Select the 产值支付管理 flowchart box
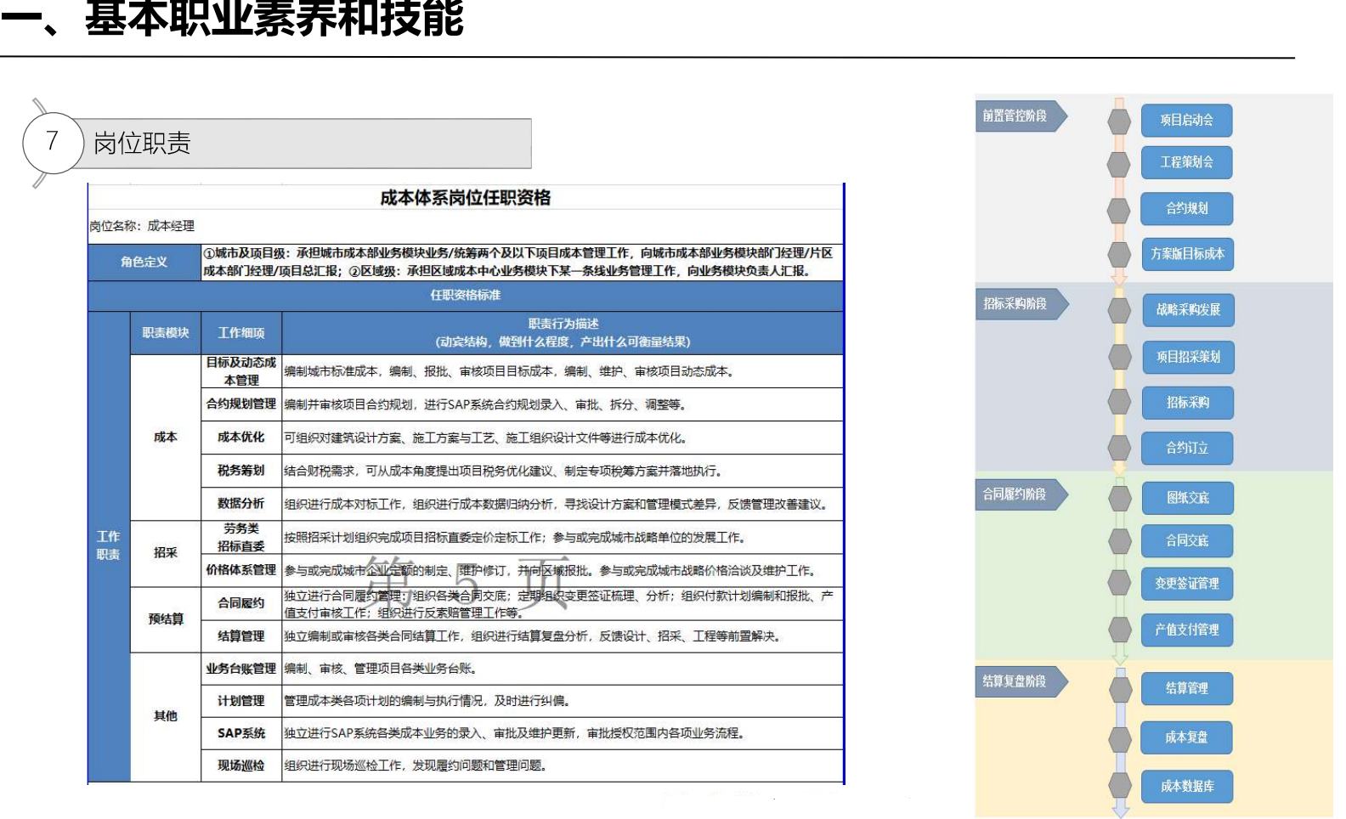 [1187, 630]
